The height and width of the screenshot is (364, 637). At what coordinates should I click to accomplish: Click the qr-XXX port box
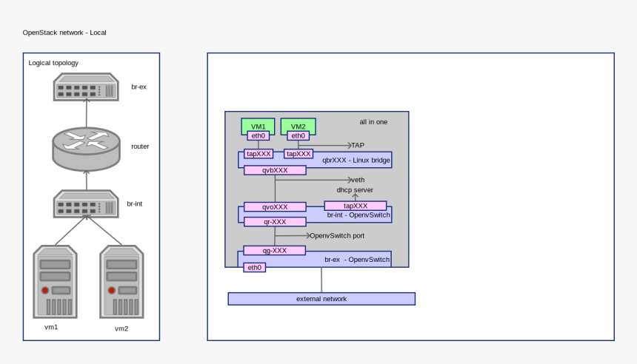coord(275,222)
